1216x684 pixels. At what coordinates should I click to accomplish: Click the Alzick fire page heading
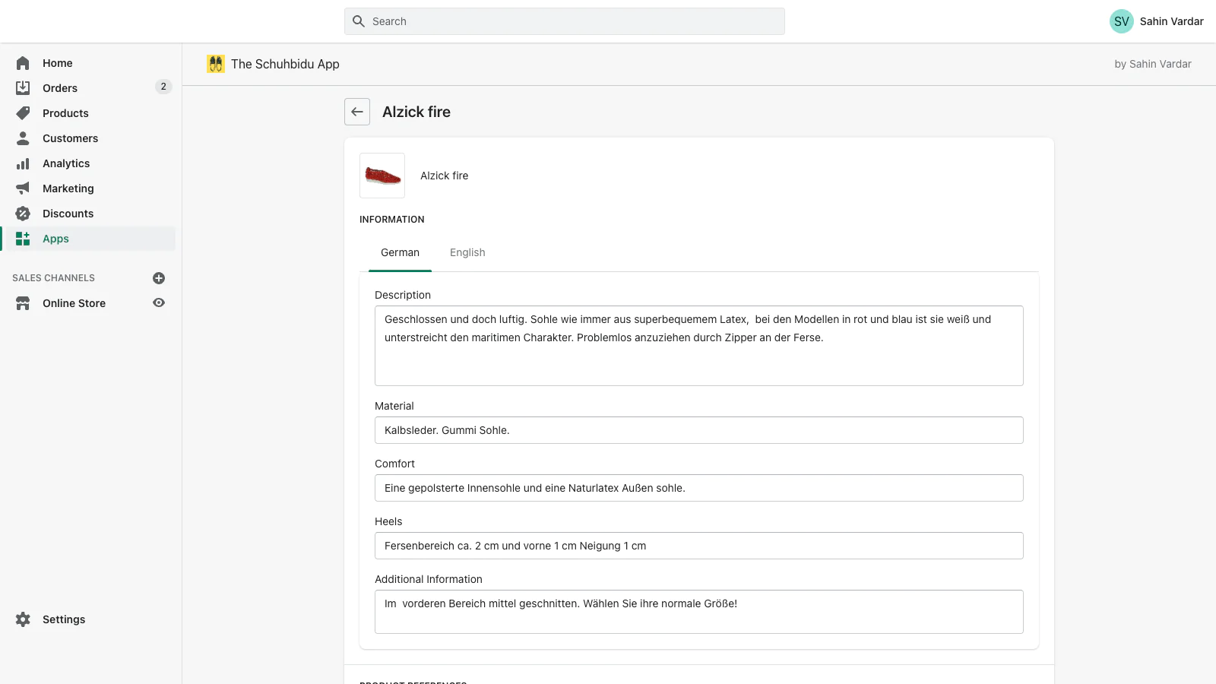416,112
